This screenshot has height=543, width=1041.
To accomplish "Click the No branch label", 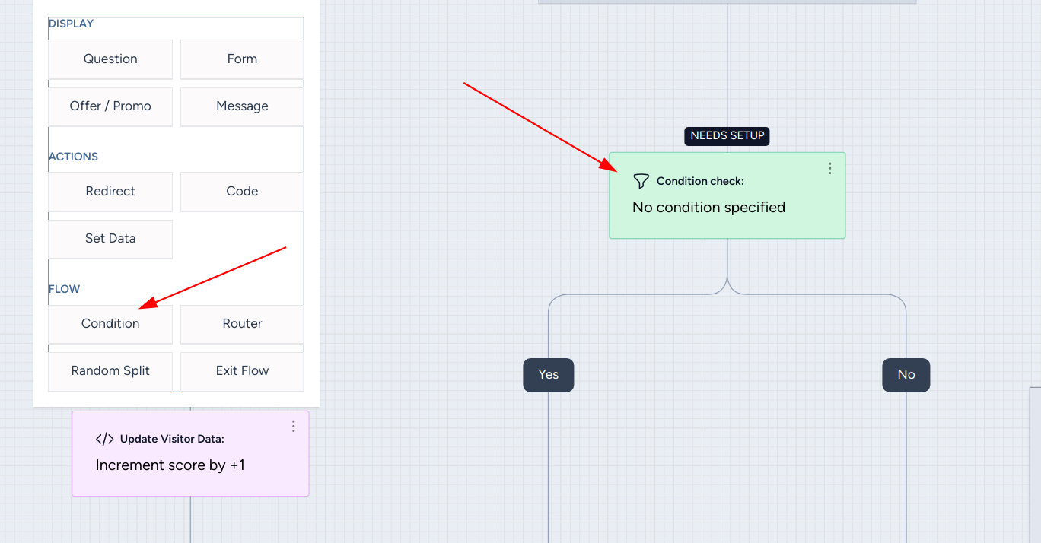I will [906, 375].
